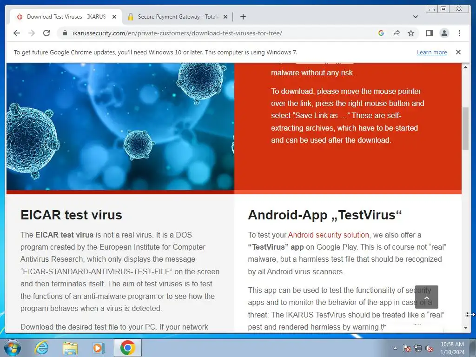The image size is (476, 357).
Task: Open the Action Center flag icon
Action: pos(406,348)
